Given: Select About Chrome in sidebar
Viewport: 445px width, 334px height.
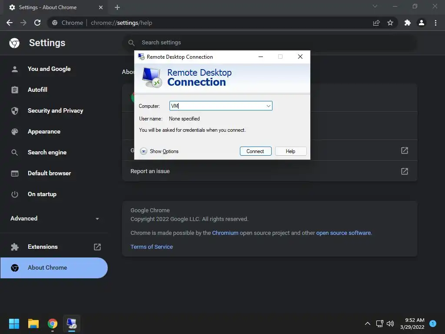Looking at the screenshot, I should [54, 268].
